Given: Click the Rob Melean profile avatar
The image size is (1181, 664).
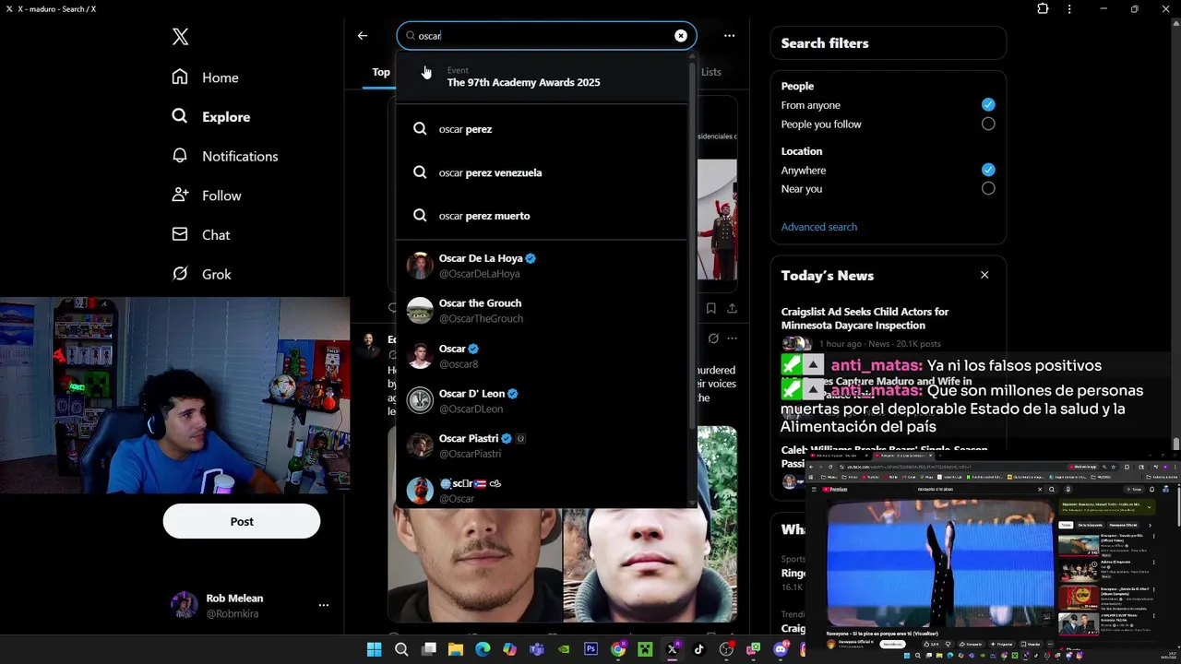Looking at the screenshot, I should pos(185,605).
